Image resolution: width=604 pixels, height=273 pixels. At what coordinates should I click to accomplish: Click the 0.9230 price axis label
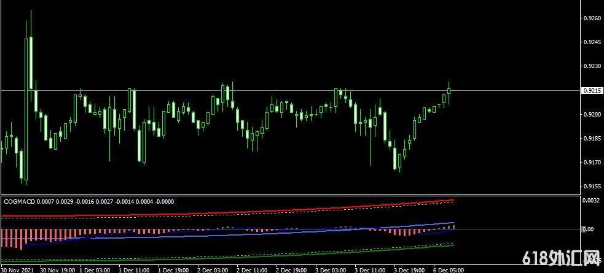[592, 66]
